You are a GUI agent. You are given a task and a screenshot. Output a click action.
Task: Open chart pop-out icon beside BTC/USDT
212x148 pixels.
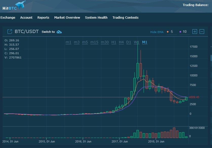tap(10, 32)
